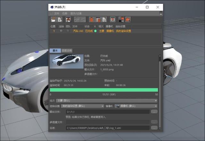Click browse button beside the 日志 path
This screenshot has height=141, width=205.
[x=154, y=128]
